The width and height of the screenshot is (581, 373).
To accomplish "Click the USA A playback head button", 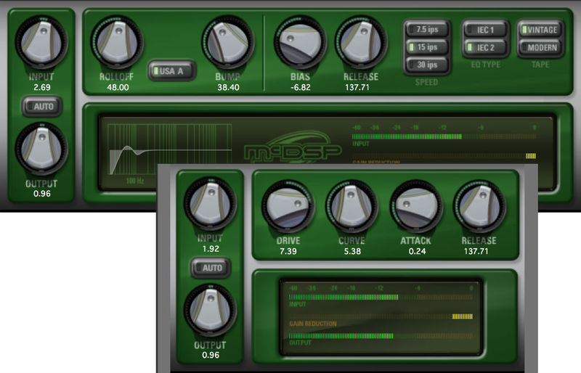I will point(171,70).
